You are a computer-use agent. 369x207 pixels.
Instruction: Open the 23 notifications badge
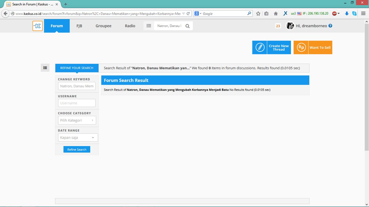[278, 26]
